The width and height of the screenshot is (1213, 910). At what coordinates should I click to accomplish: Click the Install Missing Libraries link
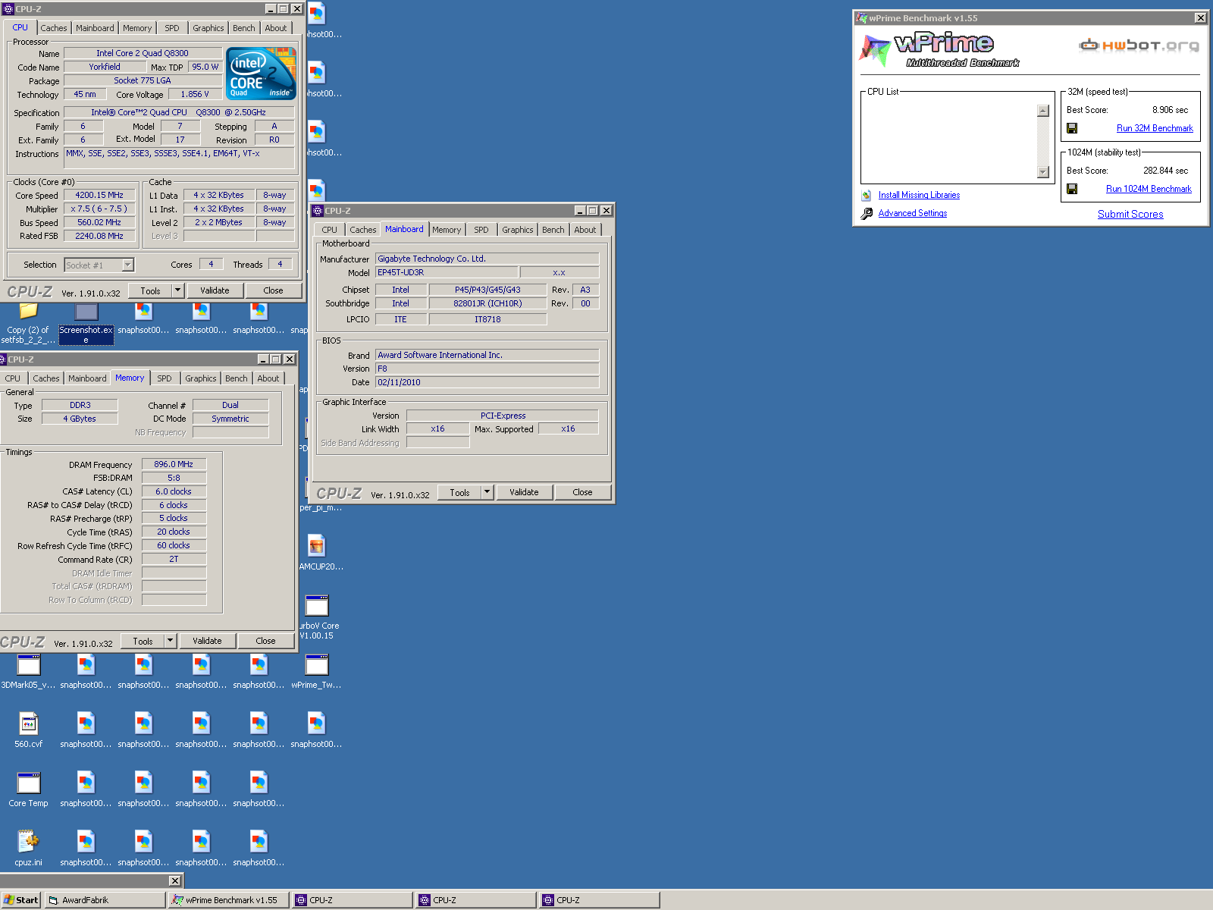pyautogui.click(x=919, y=195)
